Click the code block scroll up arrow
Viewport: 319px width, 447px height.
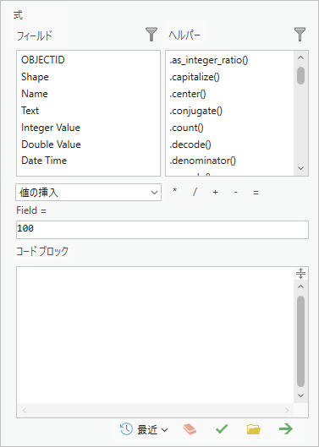click(x=300, y=286)
